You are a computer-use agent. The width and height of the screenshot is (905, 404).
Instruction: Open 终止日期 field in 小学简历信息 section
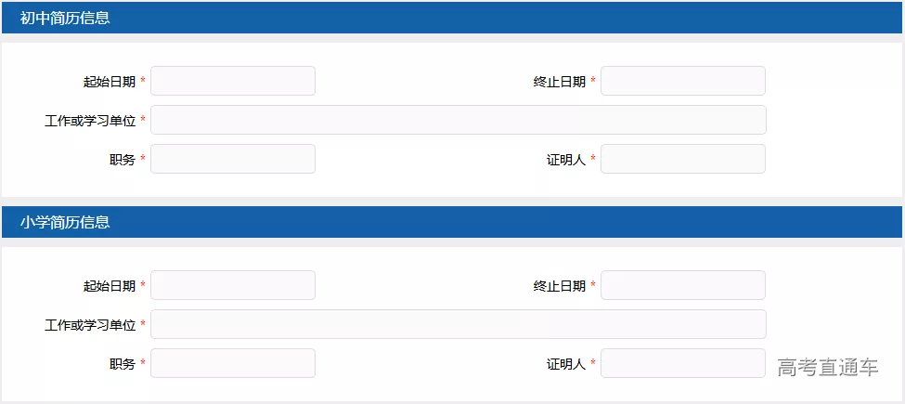682,285
